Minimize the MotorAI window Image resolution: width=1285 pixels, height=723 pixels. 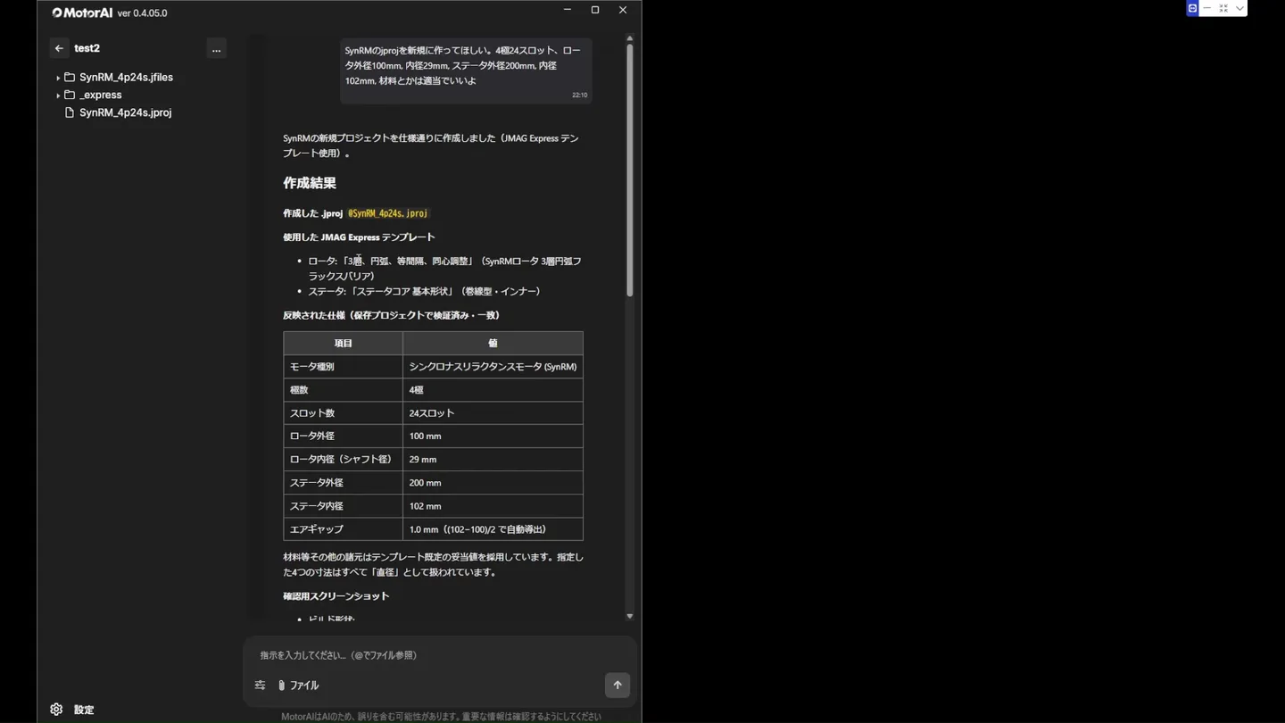(567, 10)
